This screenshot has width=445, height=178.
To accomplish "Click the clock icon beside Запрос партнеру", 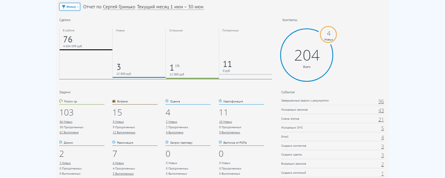I will click(167, 143).
